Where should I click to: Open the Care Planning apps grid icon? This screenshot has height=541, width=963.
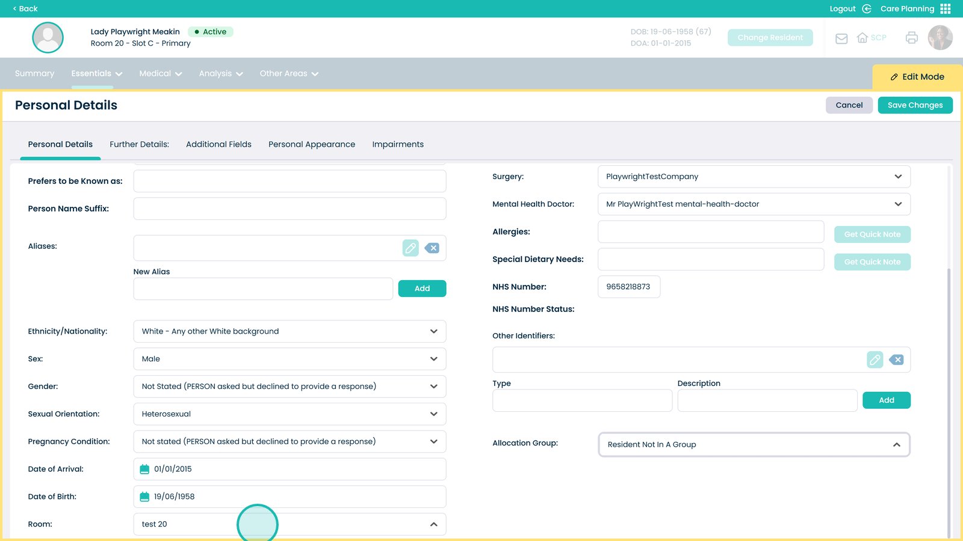(x=946, y=9)
